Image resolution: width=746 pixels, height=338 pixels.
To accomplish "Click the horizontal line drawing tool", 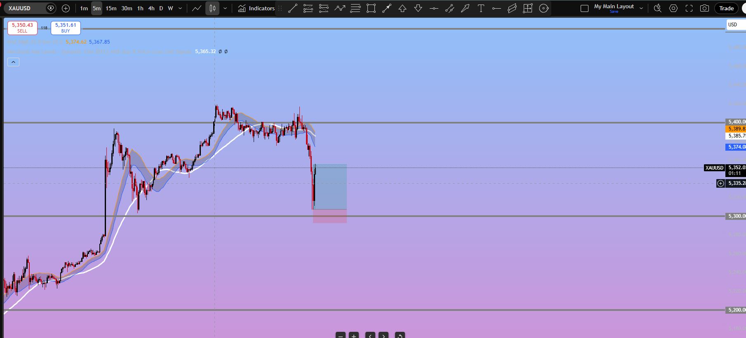I will point(434,8).
